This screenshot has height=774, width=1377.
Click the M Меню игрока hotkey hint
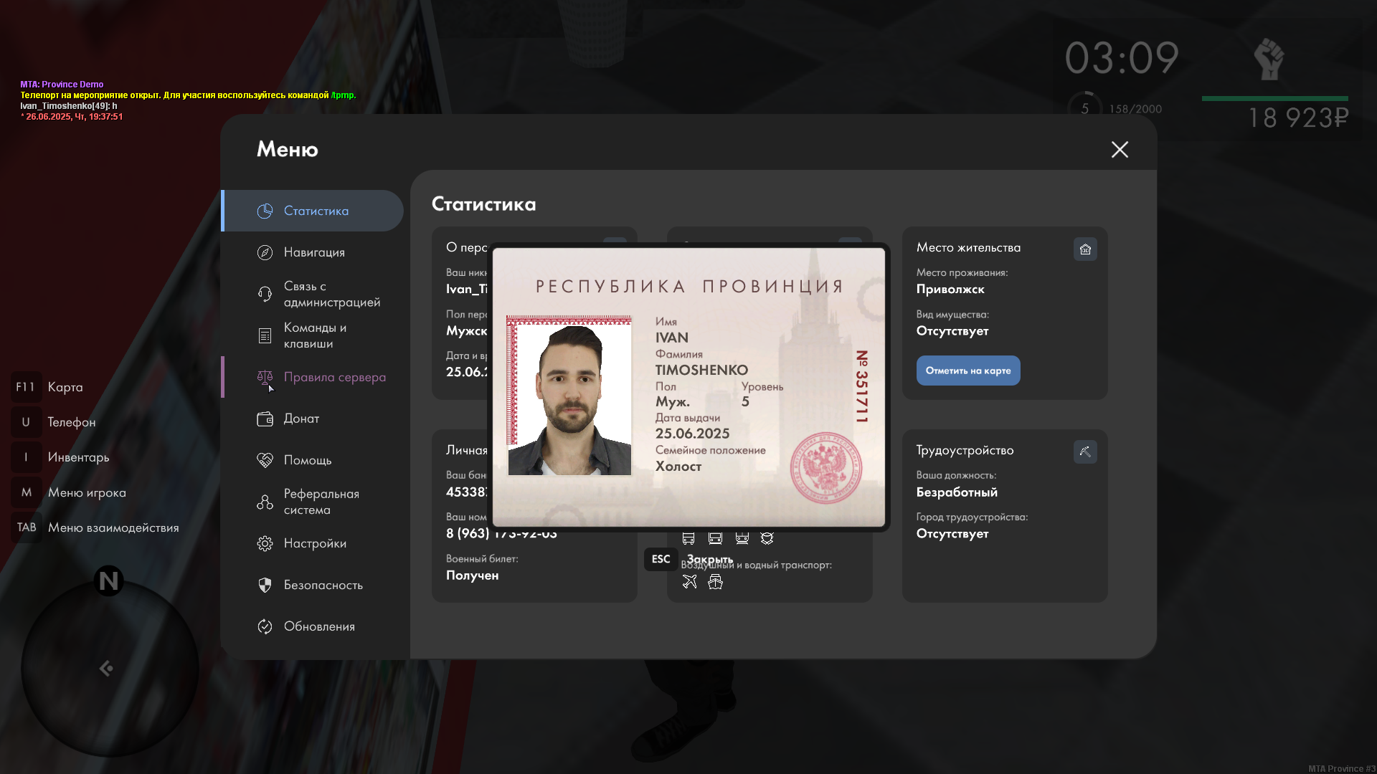(x=69, y=492)
